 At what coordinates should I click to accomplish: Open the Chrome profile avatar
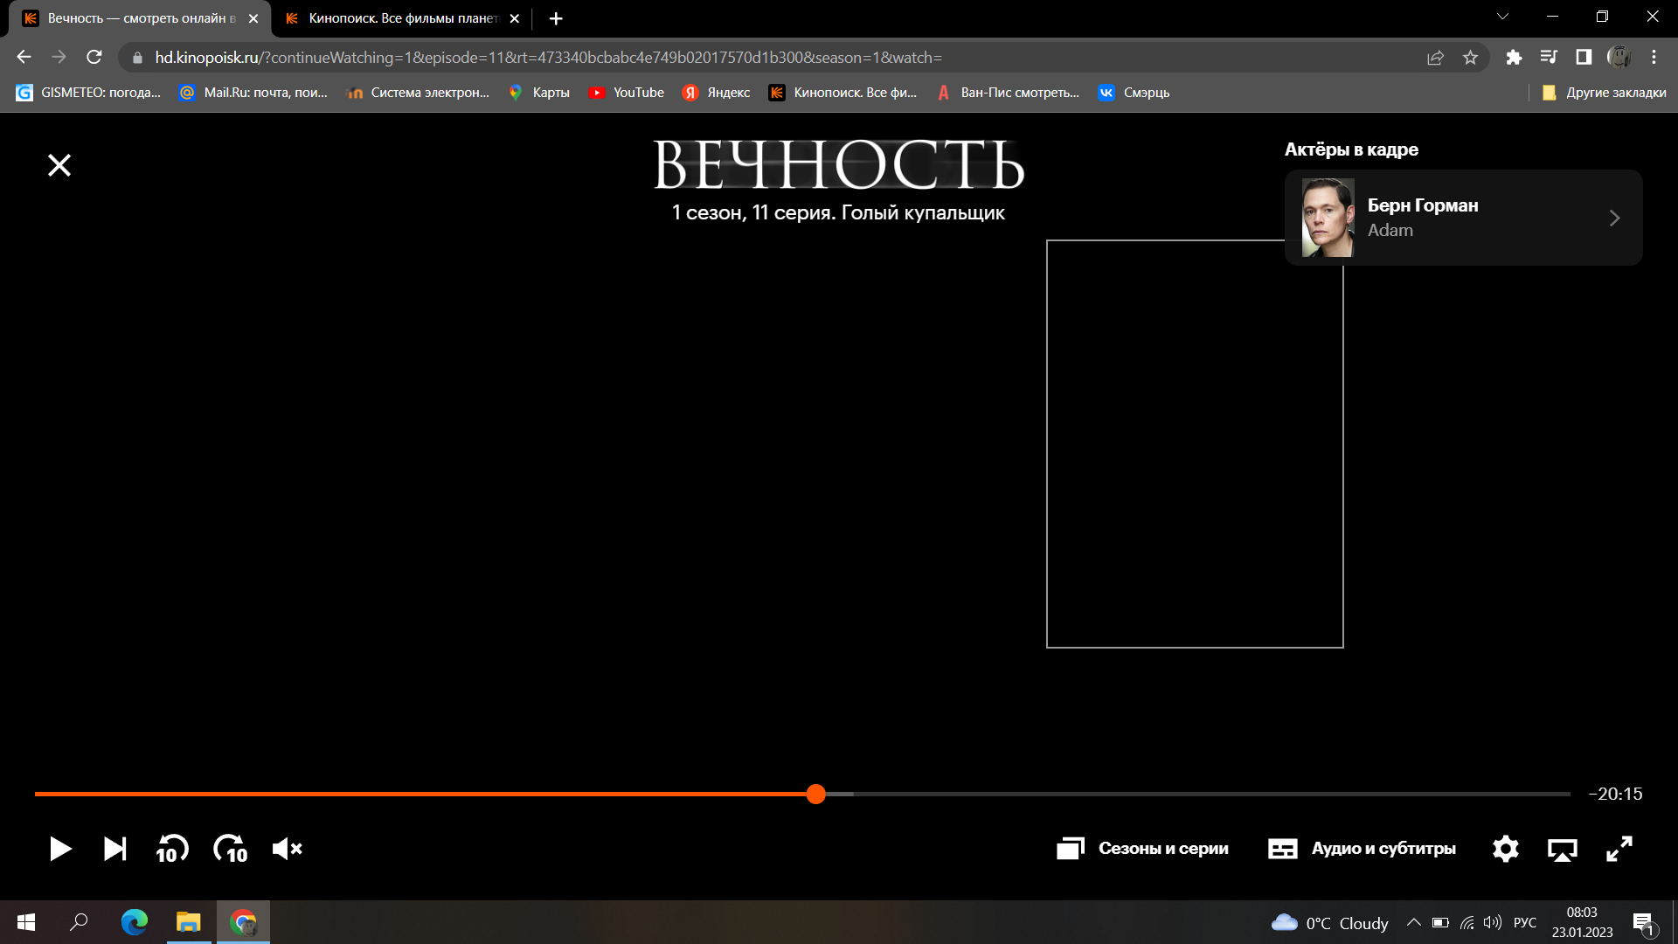[1619, 58]
